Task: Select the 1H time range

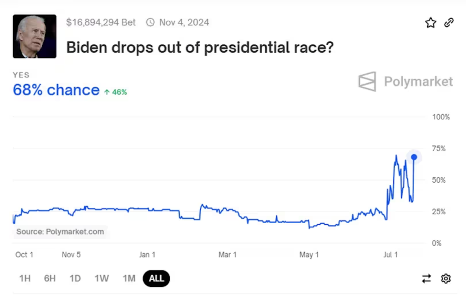Action: (x=25, y=278)
